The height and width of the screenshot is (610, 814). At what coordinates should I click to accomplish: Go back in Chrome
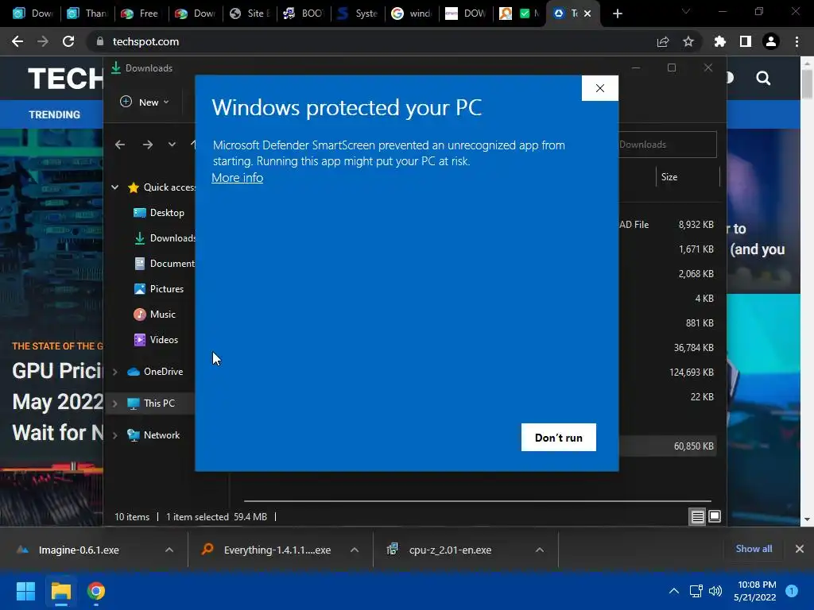[x=17, y=41]
